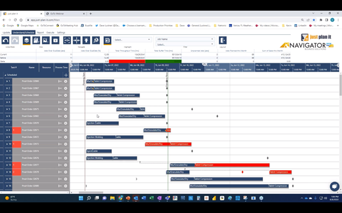342x213 pixels.
Task: Click the browser reload button
Action: tap(15, 20)
